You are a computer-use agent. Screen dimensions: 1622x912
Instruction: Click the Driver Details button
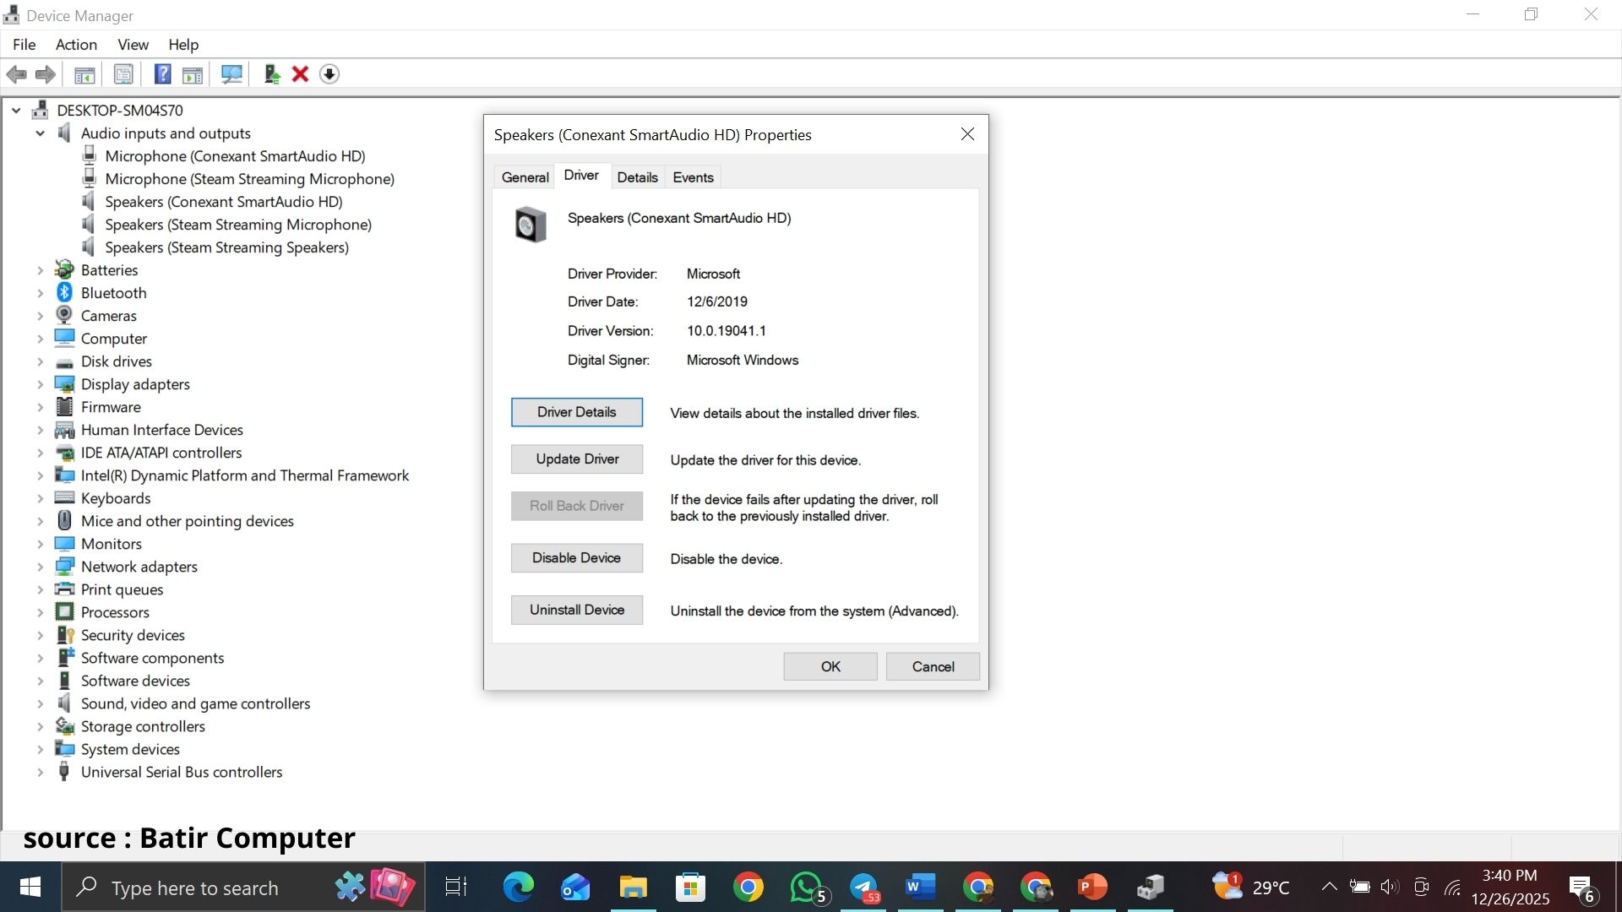(x=577, y=412)
